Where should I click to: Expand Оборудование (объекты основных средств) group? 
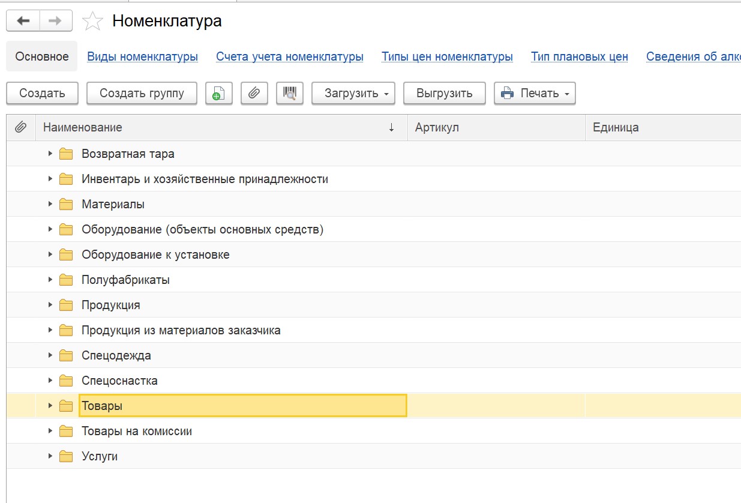[50, 229]
